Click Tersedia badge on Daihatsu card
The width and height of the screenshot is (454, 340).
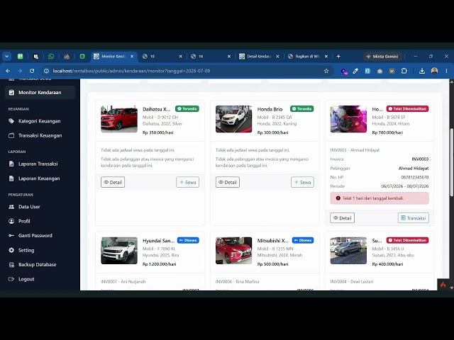coord(187,108)
